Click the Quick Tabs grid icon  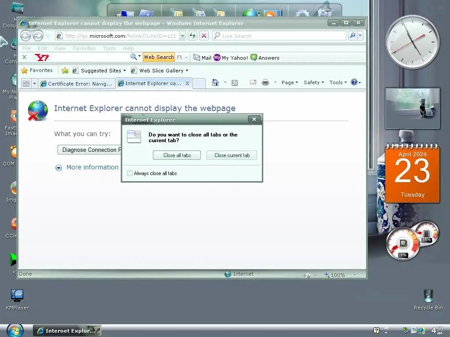(x=26, y=83)
